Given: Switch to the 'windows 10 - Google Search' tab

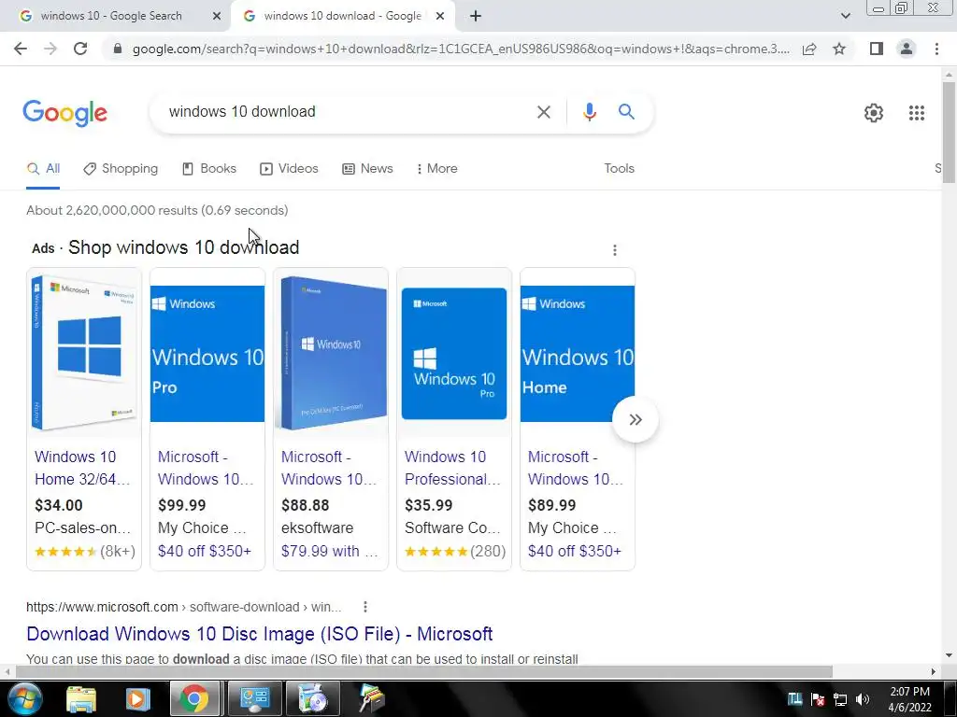Looking at the screenshot, I should point(111,17).
